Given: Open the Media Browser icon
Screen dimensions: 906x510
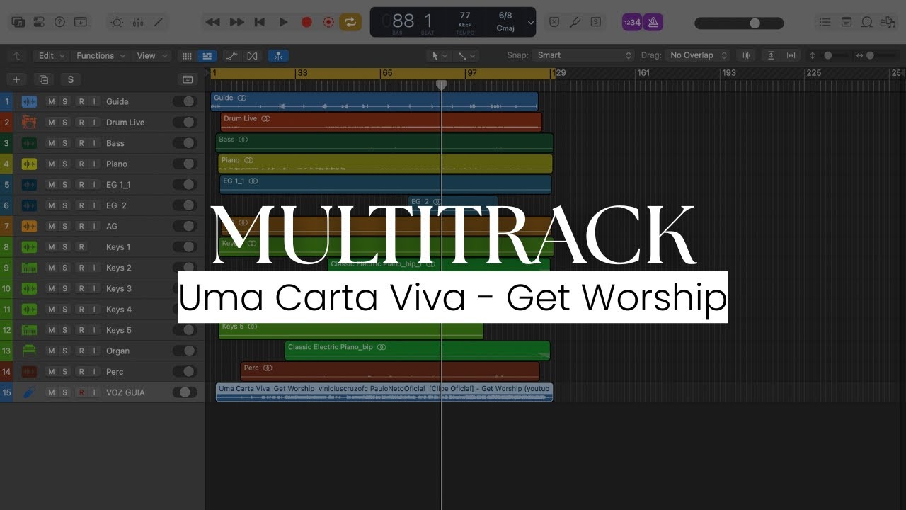Looking at the screenshot, I should pyautogui.click(x=887, y=22).
